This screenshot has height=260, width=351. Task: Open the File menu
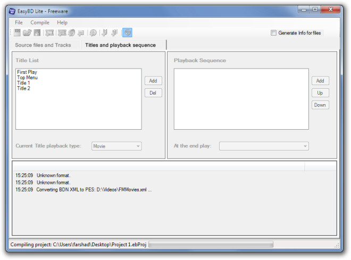point(19,23)
